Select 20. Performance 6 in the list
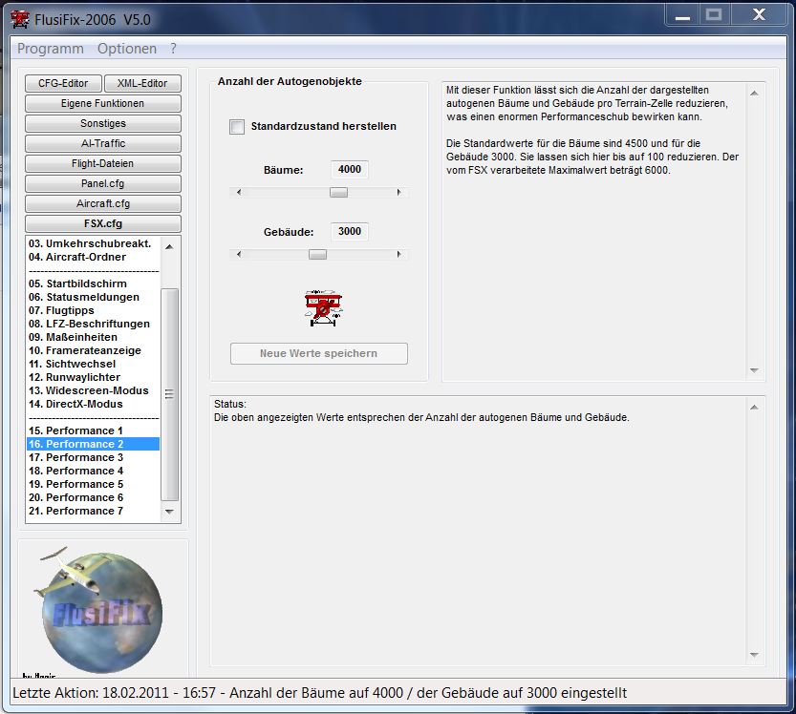Viewport: 796px width, 714px height. click(93, 497)
